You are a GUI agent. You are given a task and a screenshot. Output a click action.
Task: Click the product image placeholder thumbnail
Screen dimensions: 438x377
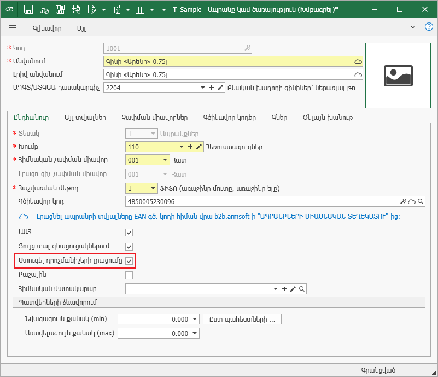coord(398,75)
